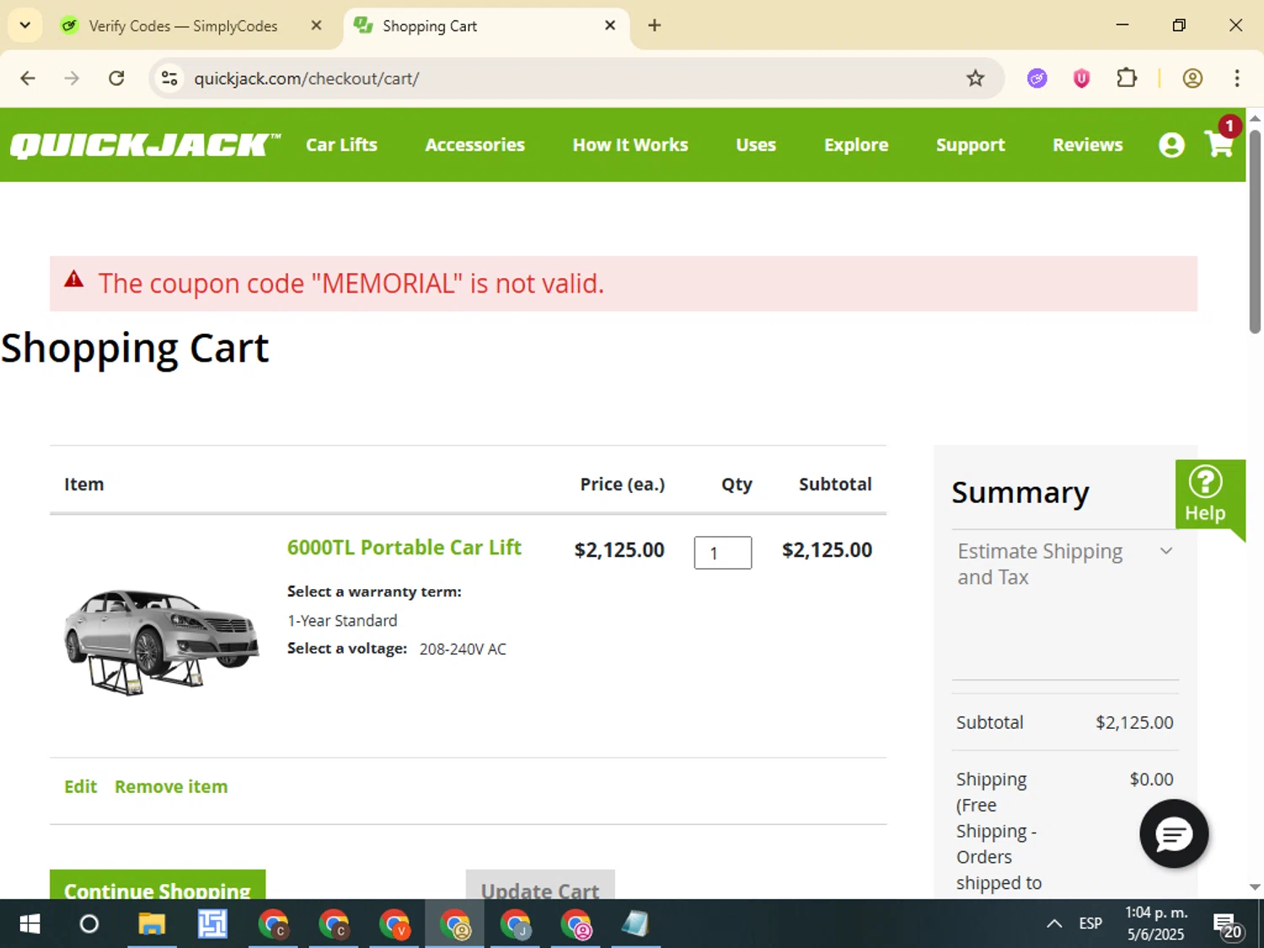Viewport: 1264px width, 948px height.
Task: Close the Shopping Cart tab
Action: click(x=610, y=25)
